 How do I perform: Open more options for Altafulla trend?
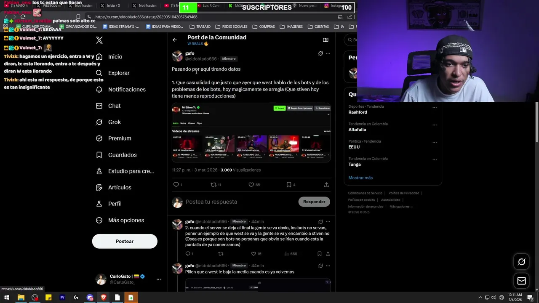click(x=435, y=125)
